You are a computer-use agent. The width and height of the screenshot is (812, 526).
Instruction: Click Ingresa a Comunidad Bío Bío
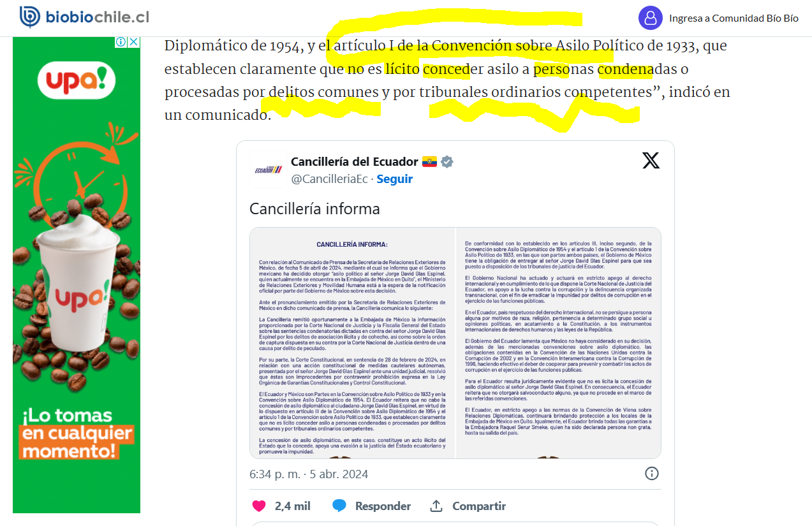pos(734,18)
